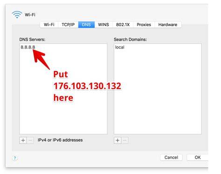Viewport: 221px width, 174px height.
Task: Click the IPv4 or IPv6 addresses text
Action: tap(60, 140)
